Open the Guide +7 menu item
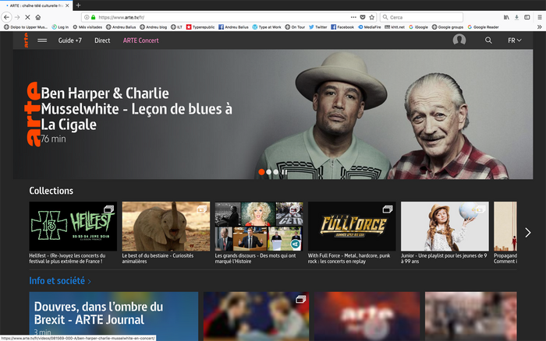 (x=69, y=40)
